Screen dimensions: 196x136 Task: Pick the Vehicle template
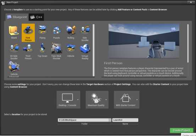pyautogui.click(x=71, y=50)
